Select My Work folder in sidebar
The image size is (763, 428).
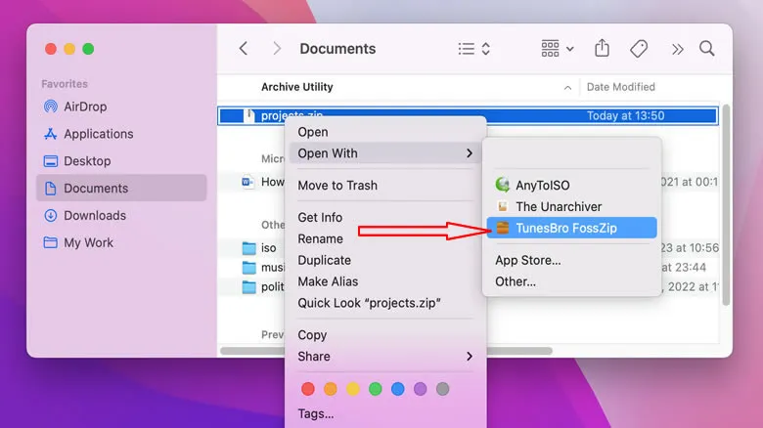(x=121, y=242)
